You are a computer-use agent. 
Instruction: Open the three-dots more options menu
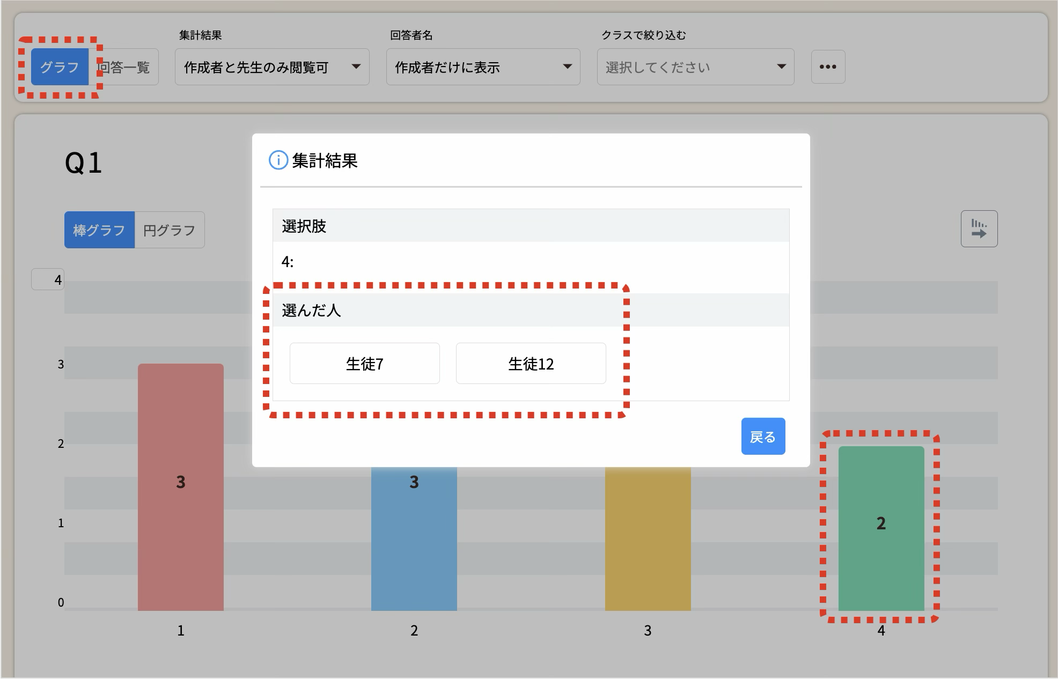click(x=828, y=67)
